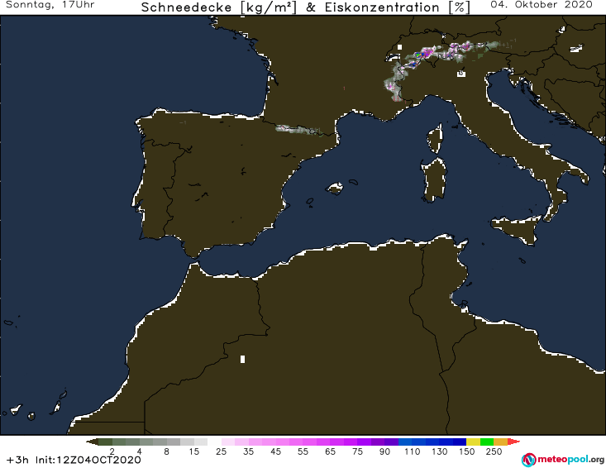606x468 pixels.
Task: Click the snow cover patch over the Pyrenees
Action: (x=298, y=130)
